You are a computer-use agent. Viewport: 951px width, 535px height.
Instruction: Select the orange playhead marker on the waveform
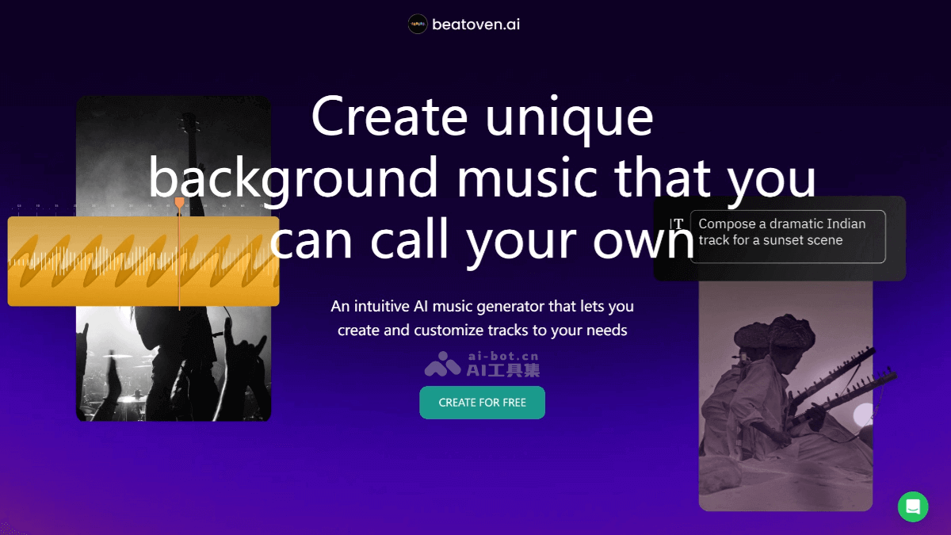coord(179,204)
